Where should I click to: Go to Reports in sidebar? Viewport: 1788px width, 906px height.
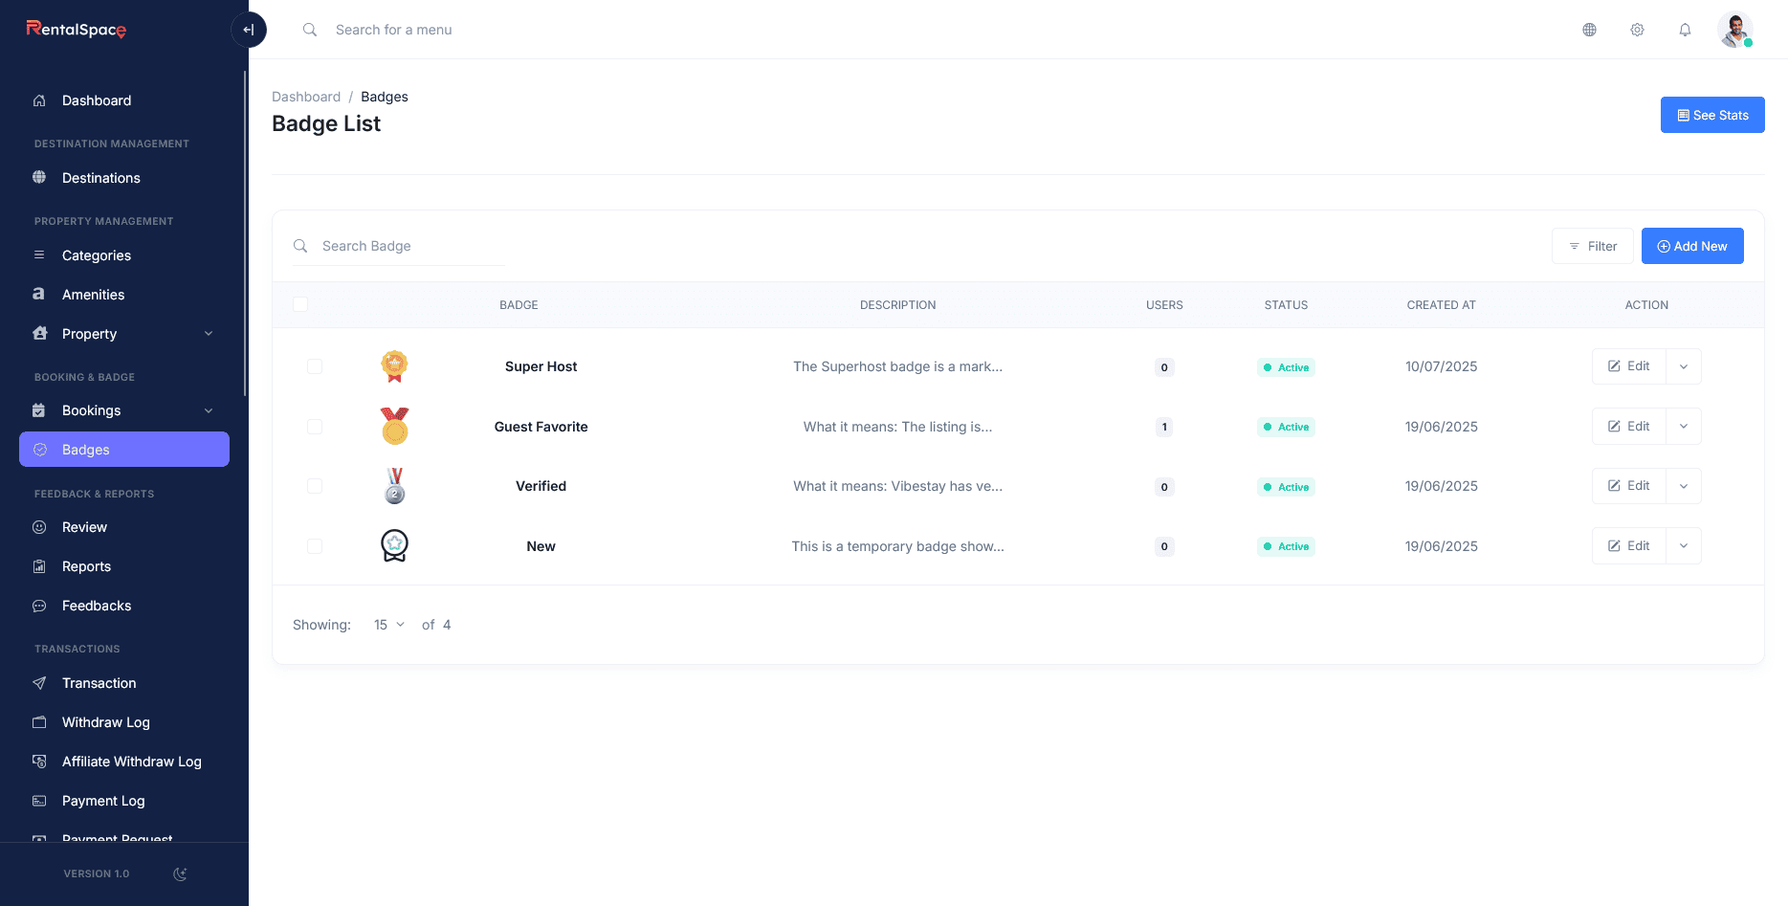[86, 566]
